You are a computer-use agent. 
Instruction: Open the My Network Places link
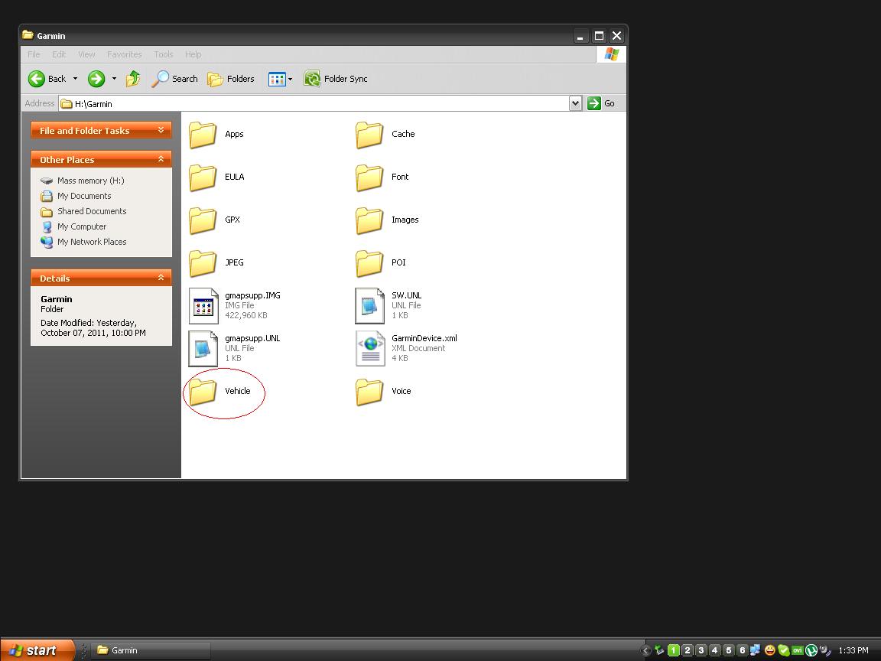(83, 242)
